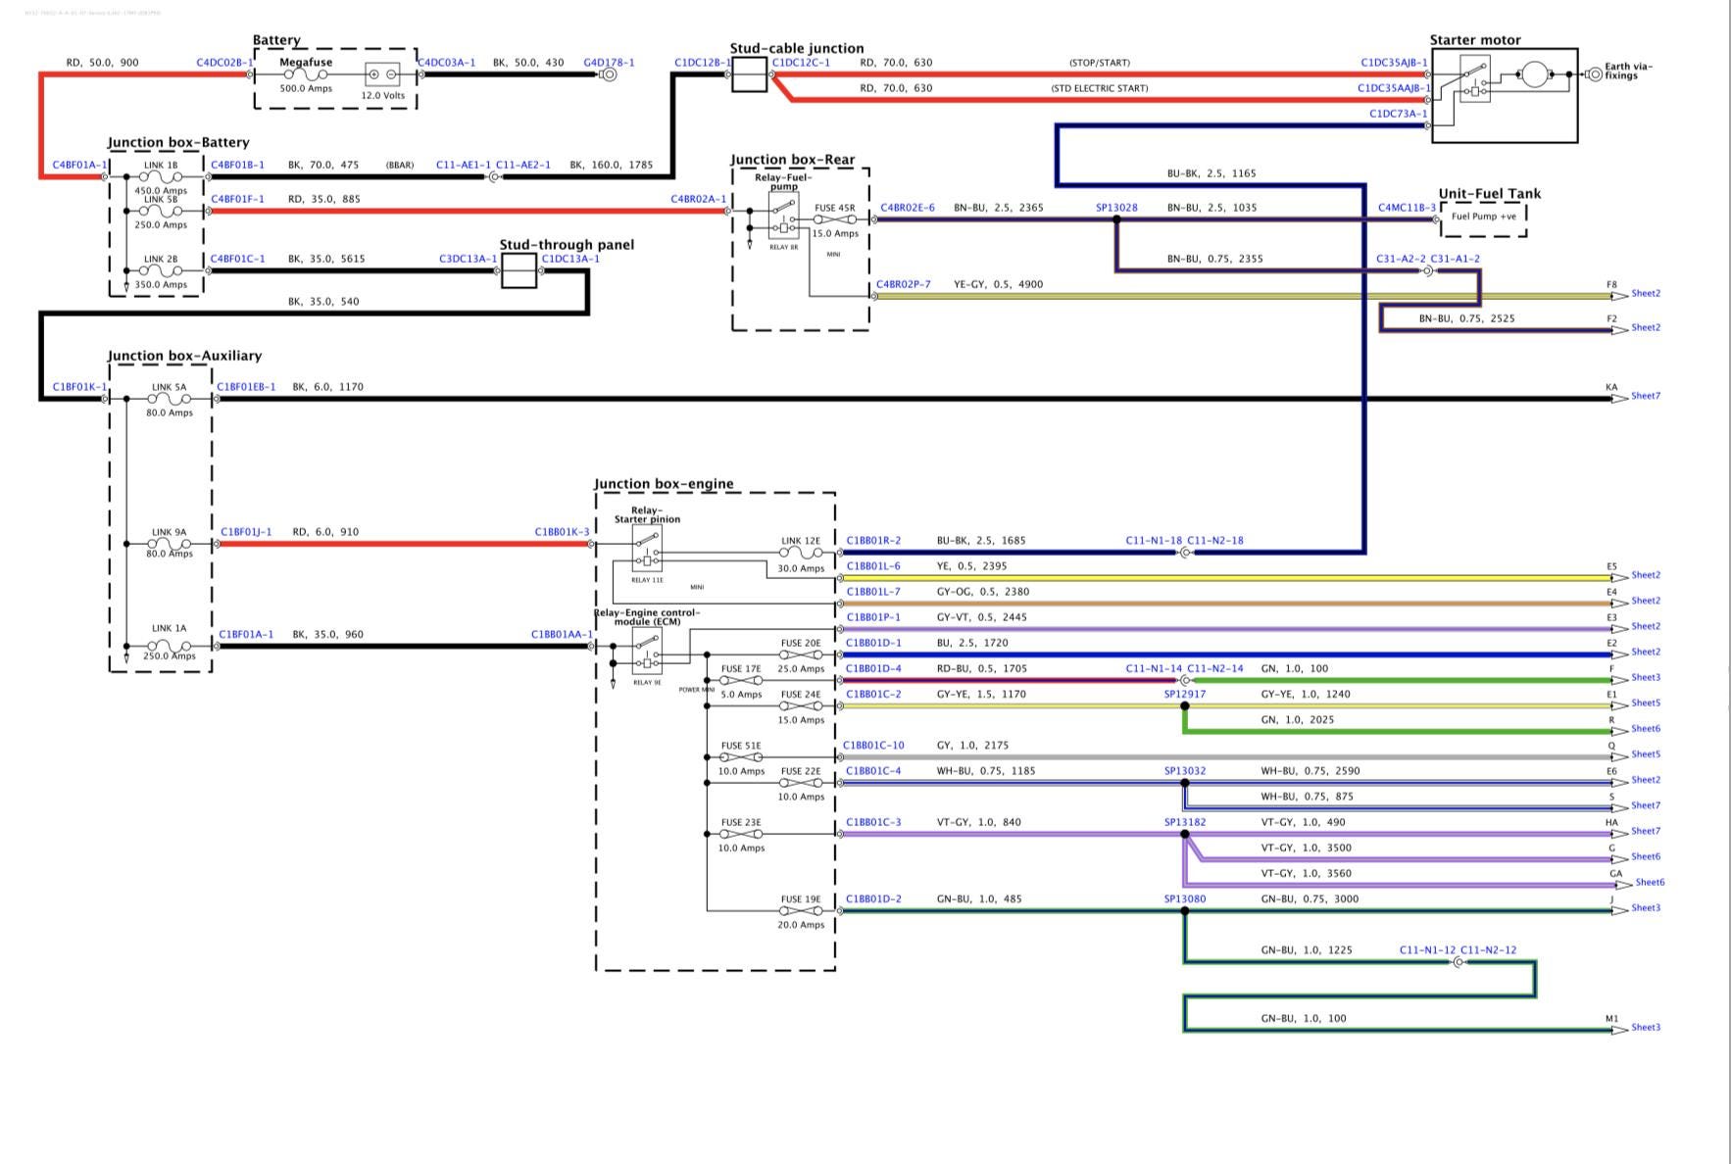The height and width of the screenshot is (1164, 1731).
Task: Click the 12.0 Volts battery cell symbol
Action: (382, 74)
